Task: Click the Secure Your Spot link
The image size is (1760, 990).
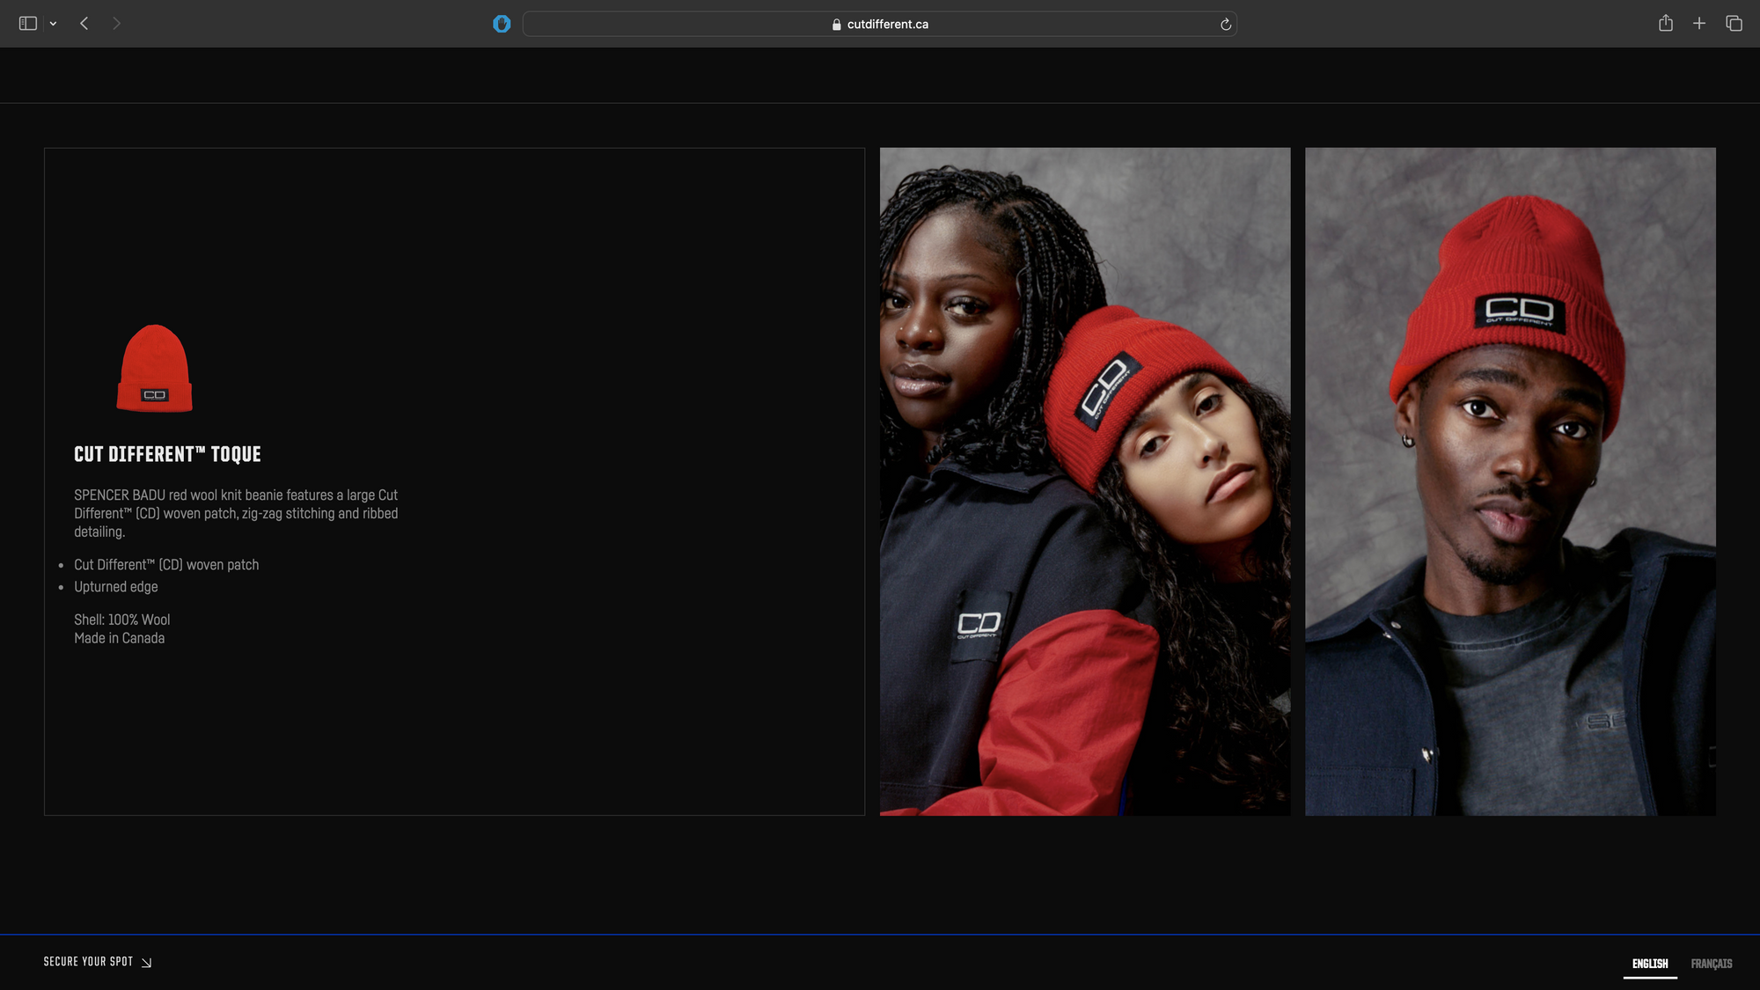Action: (88, 962)
